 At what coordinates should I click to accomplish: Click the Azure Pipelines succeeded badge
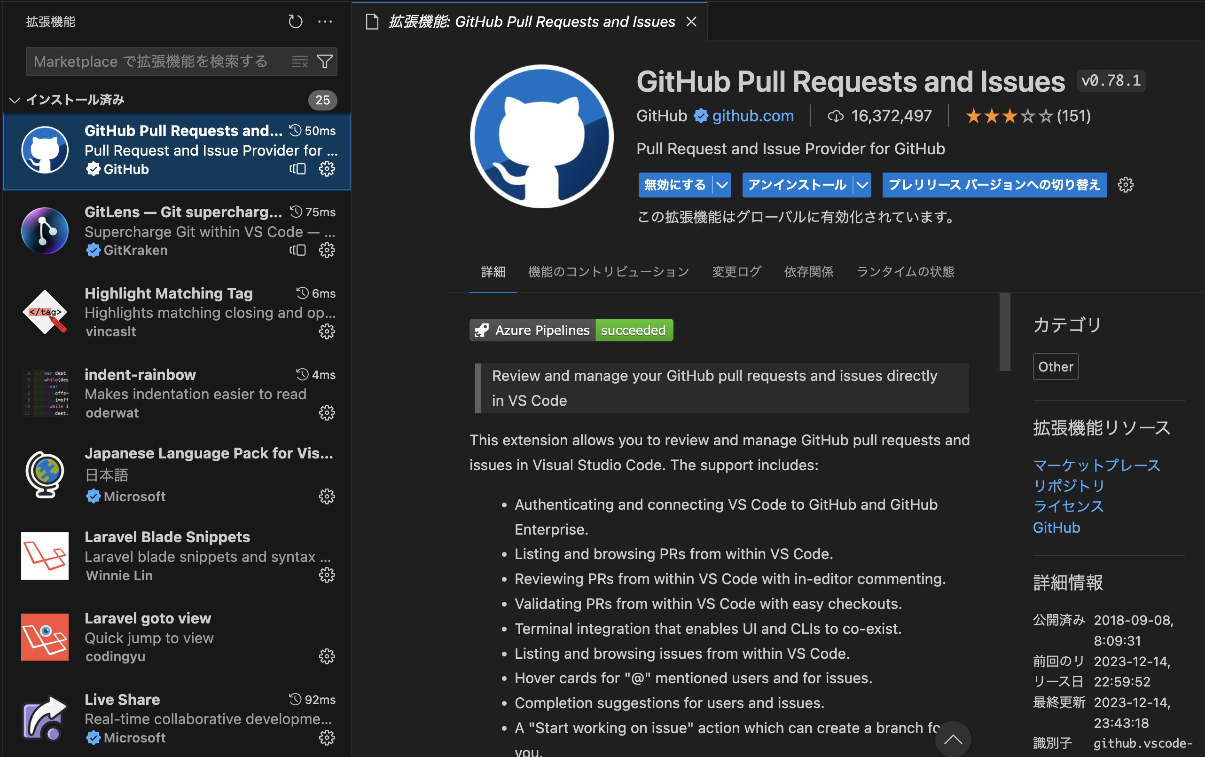[571, 330]
